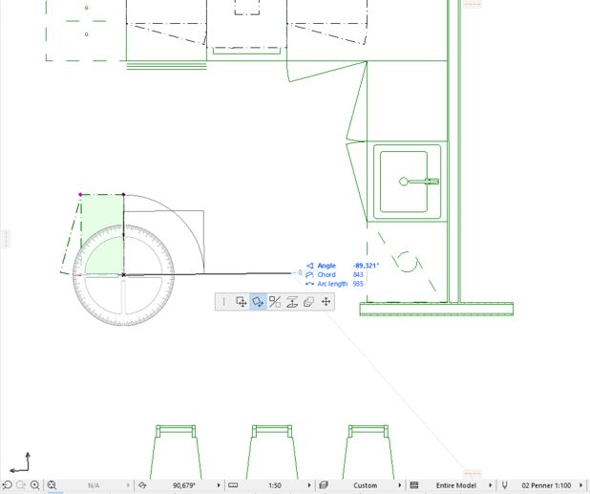590x494 pixels.
Task: Choose the Mirror icon in the pet palette
Action: [x=275, y=302]
